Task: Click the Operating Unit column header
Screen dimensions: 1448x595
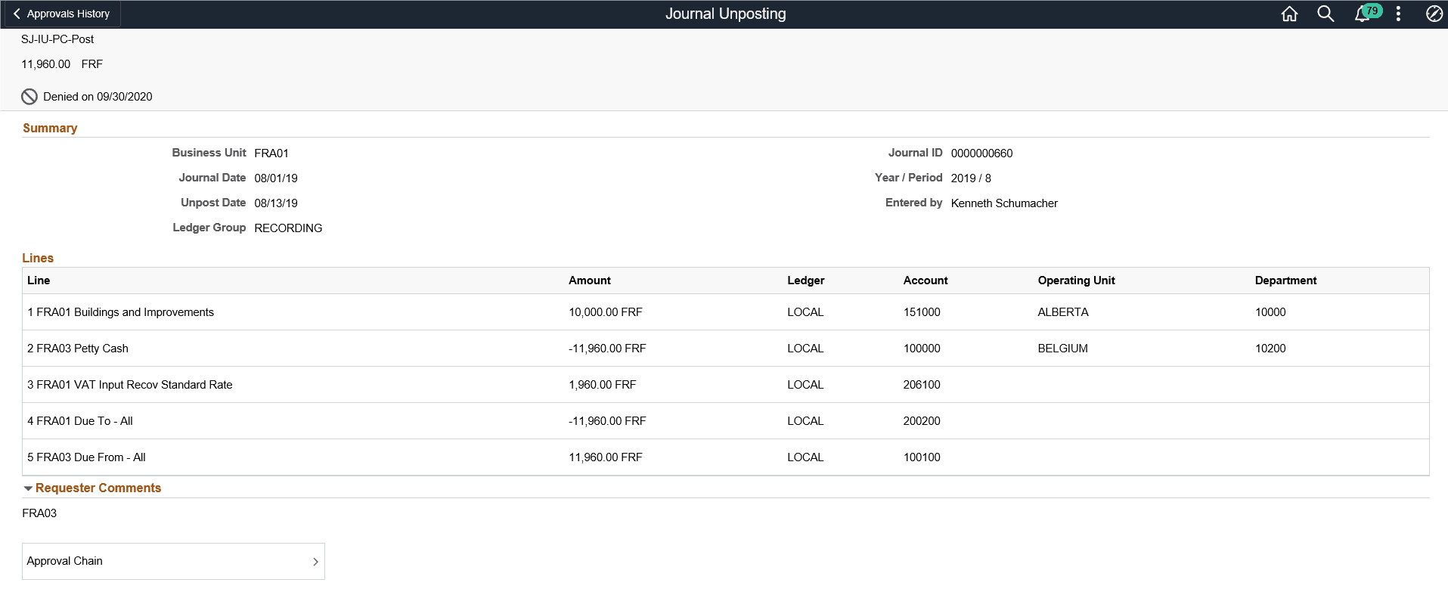Action: tap(1076, 280)
